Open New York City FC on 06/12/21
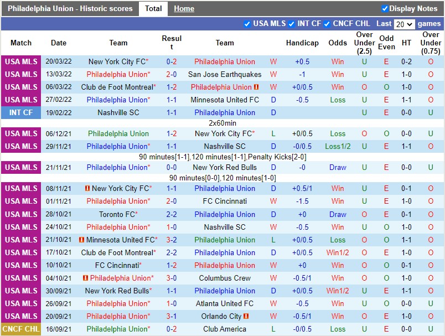Screen dimensions: 445x336 pyautogui.click(x=224, y=133)
